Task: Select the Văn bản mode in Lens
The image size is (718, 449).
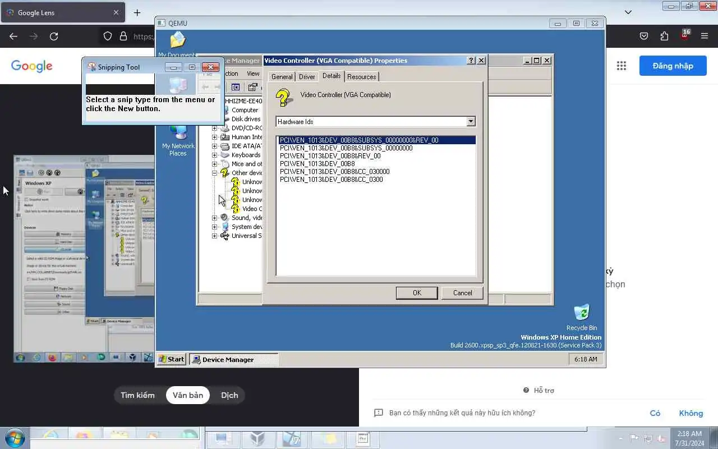Action: click(x=188, y=395)
